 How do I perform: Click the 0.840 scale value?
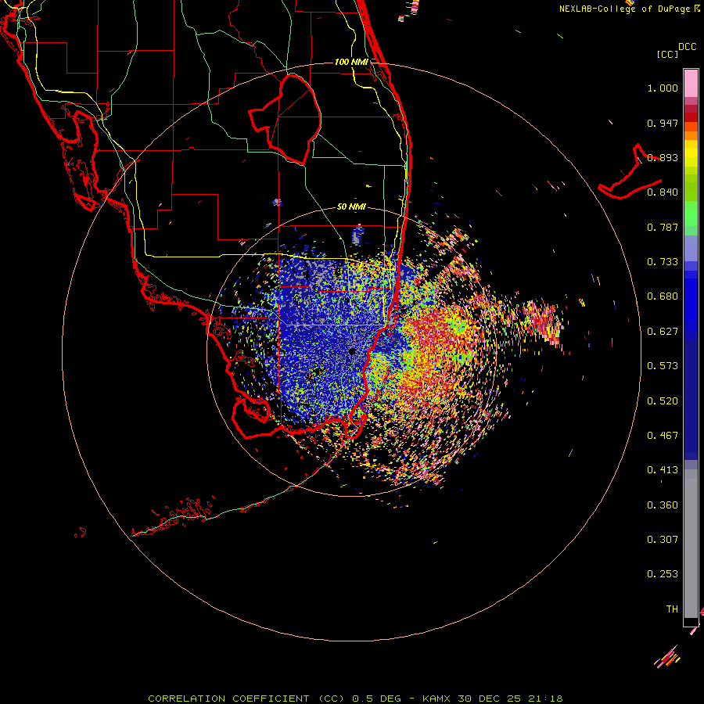click(663, 192)
